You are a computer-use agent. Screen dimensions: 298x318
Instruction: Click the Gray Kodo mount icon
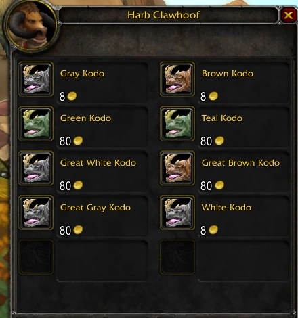(36, 79)
